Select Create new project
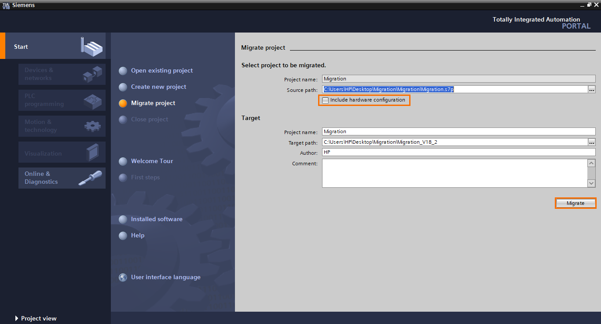The image size is (601, 324). tap(158, 87)
